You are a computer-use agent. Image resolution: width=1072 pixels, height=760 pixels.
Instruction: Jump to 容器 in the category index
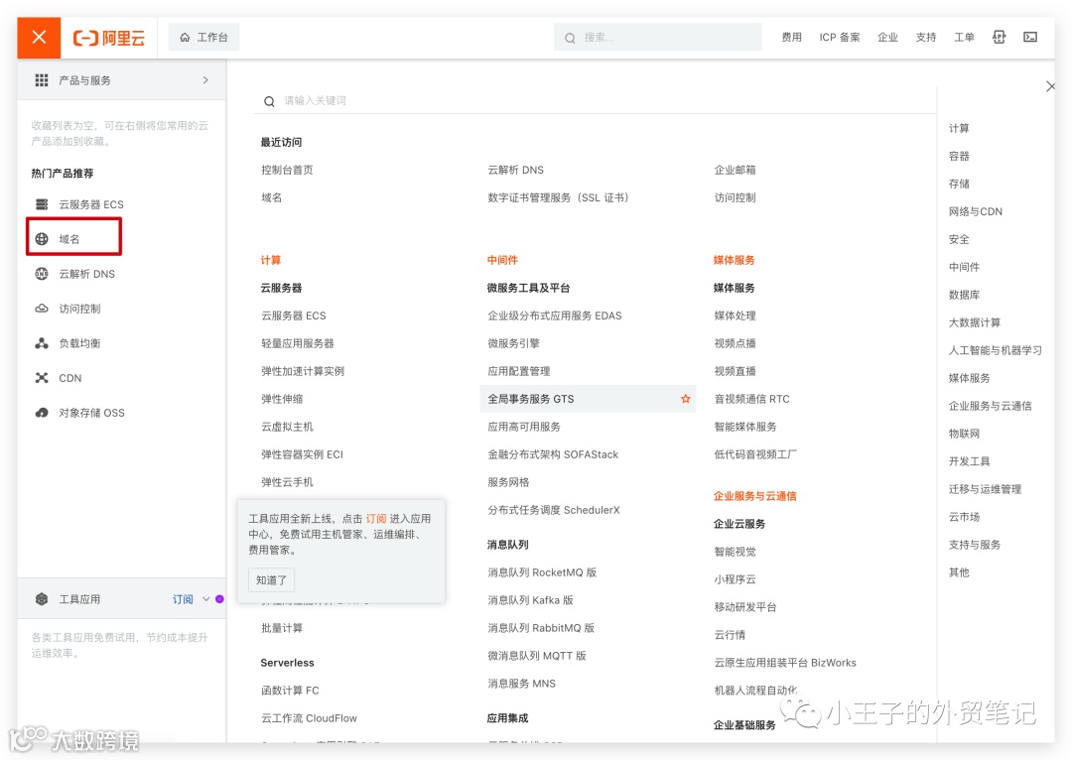[959, 157]
